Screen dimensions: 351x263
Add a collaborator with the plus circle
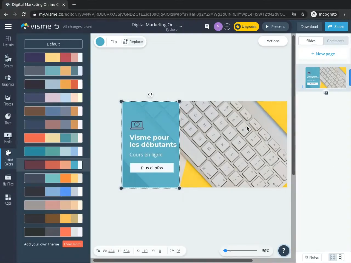coord(227,27)
